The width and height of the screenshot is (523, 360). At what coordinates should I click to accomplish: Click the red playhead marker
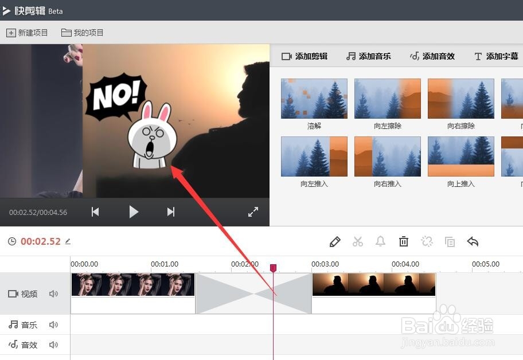click(x=273, y=268)
